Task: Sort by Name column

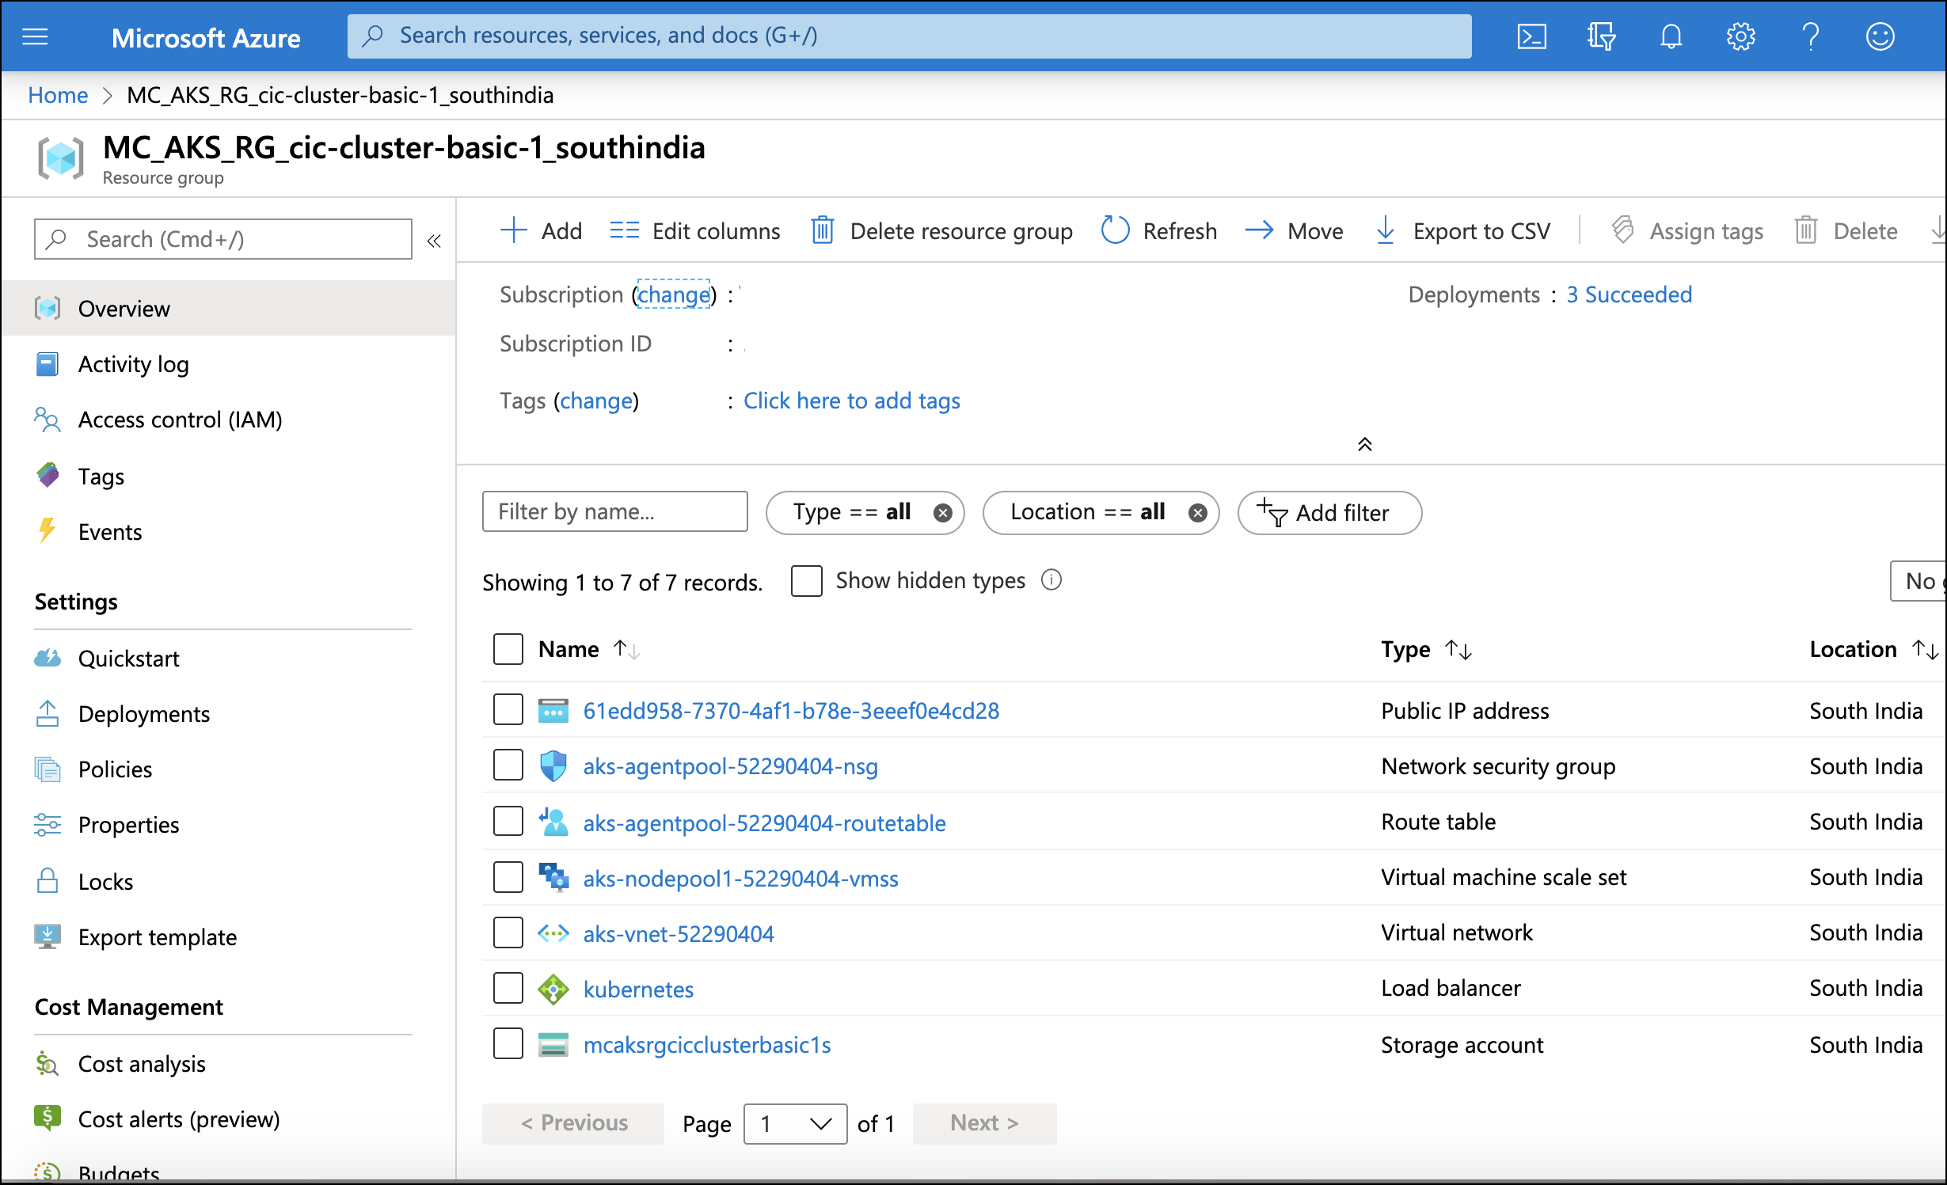Action: click(x=589, y=650)
